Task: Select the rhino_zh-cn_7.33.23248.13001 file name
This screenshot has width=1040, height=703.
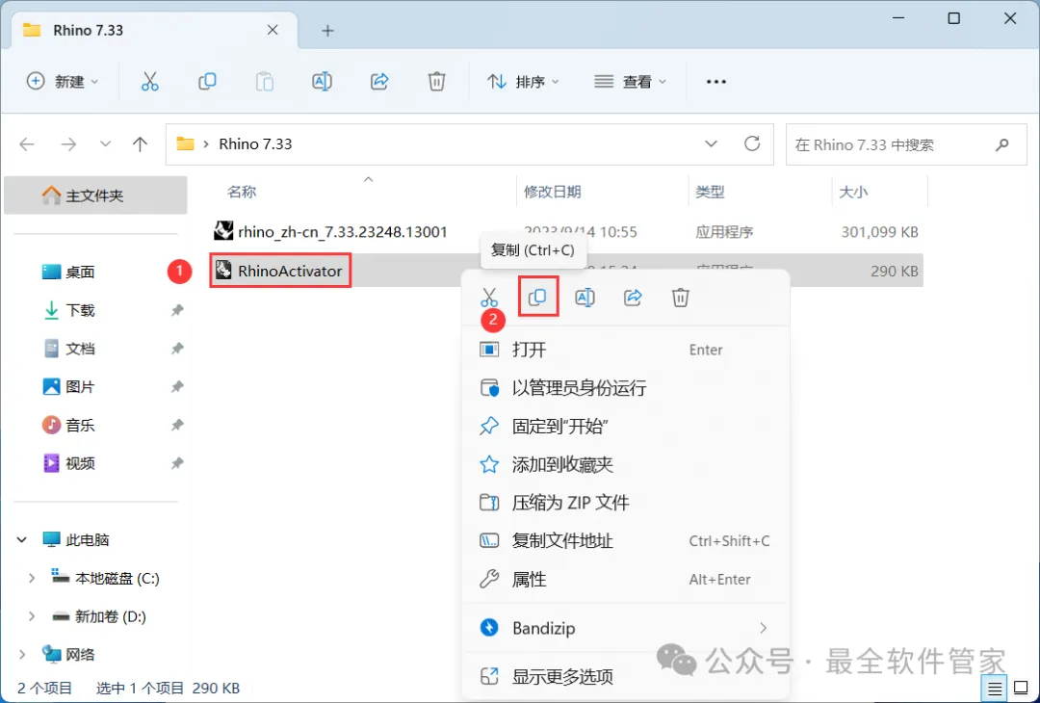Action: tap(343, 231)
